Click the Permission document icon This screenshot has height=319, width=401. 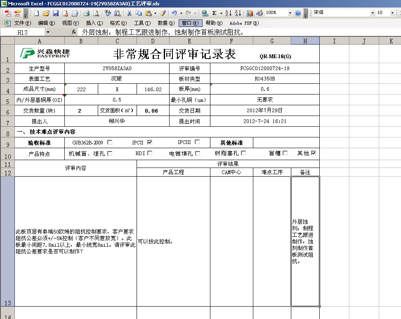(x=65, y=13)
